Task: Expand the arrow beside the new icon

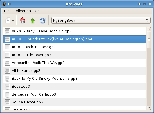Action: [x=13, y=21]
